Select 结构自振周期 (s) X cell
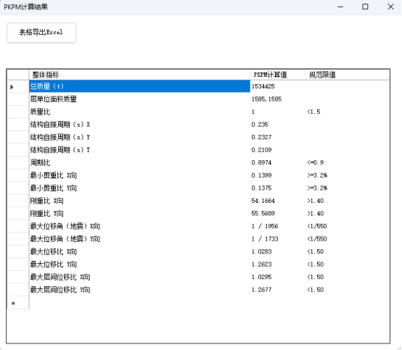Viewport: 402px width, 350px height. [x=140, y=125]
